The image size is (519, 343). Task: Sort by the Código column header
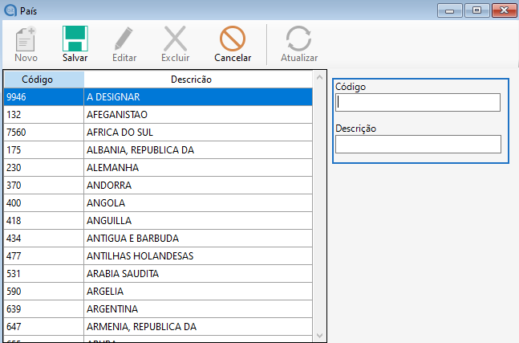click(43, 80)
